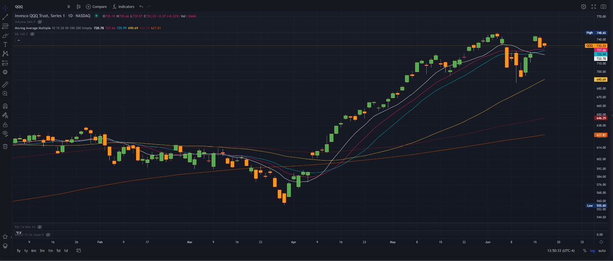Click the High 748.65 price label
The height and width of the screenshot is (261, 613).
click(596, 33)
